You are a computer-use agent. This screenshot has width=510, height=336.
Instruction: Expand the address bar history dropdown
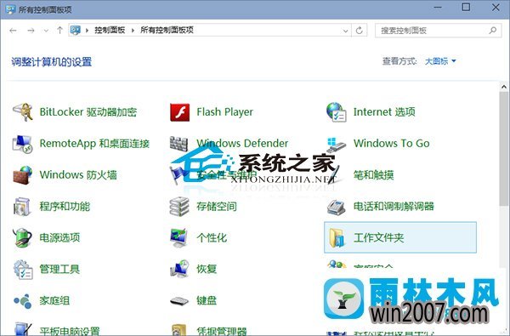pos(345,31)
